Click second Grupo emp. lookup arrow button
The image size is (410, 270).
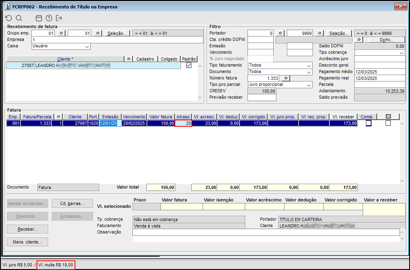pyautogui.click(x=97, y=33)
